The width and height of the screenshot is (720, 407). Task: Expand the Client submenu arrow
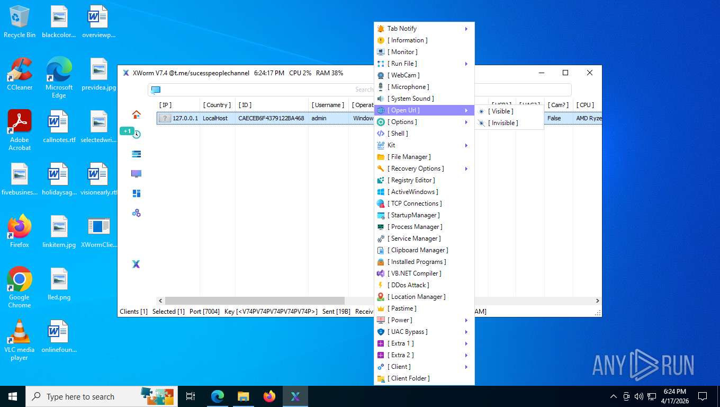pos(466,367)
